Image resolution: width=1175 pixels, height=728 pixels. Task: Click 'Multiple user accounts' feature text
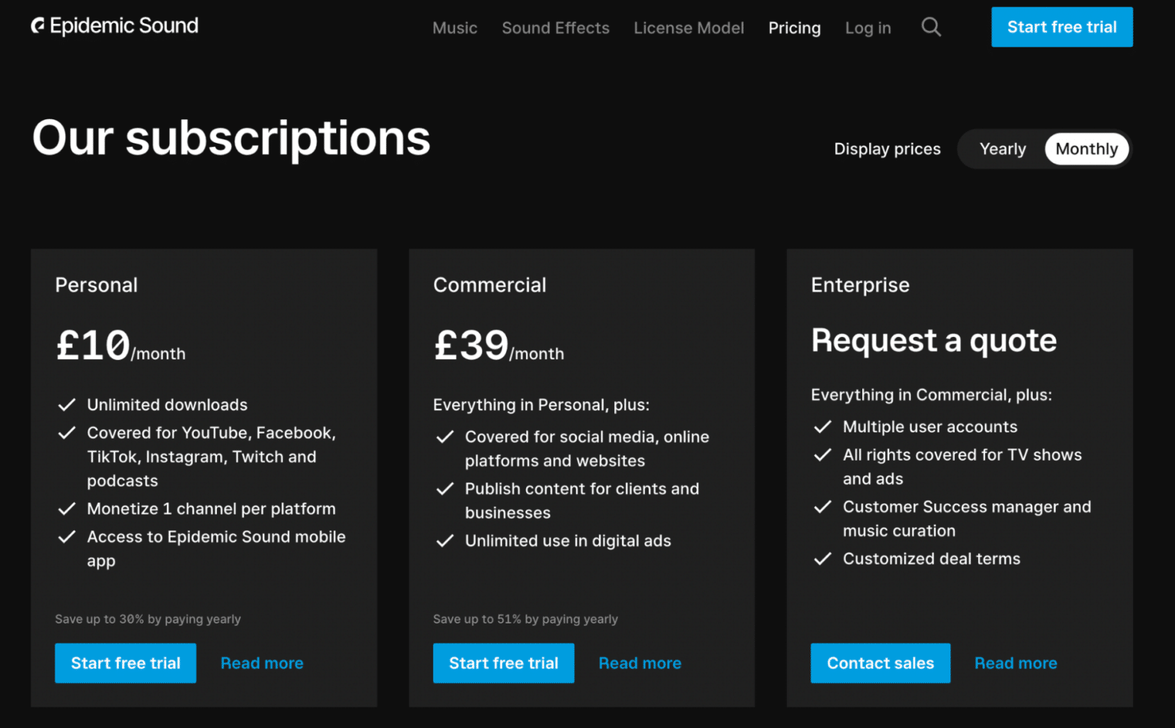pyautogui.click(x=930, y=427)
